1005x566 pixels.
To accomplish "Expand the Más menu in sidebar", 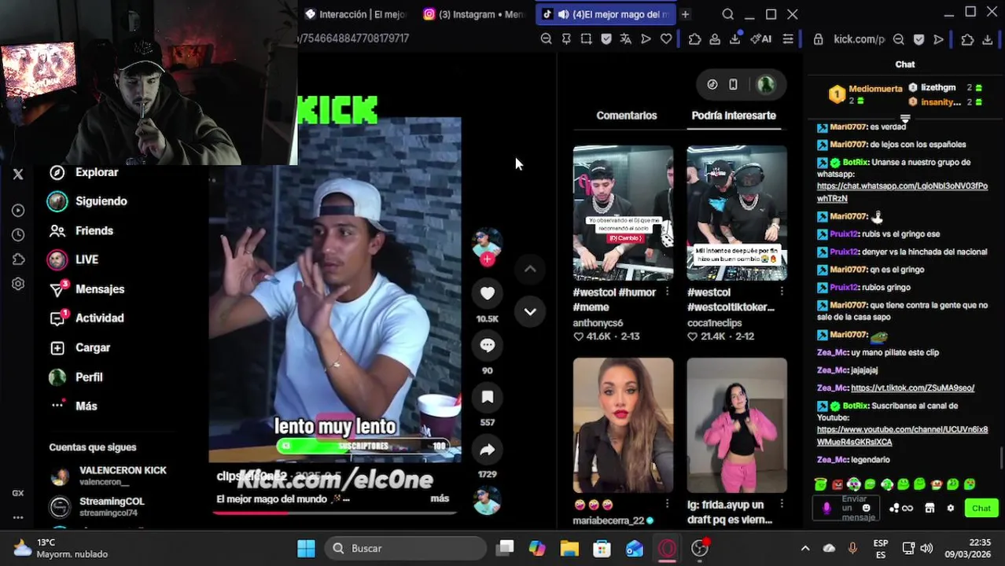I will [74, 406].
